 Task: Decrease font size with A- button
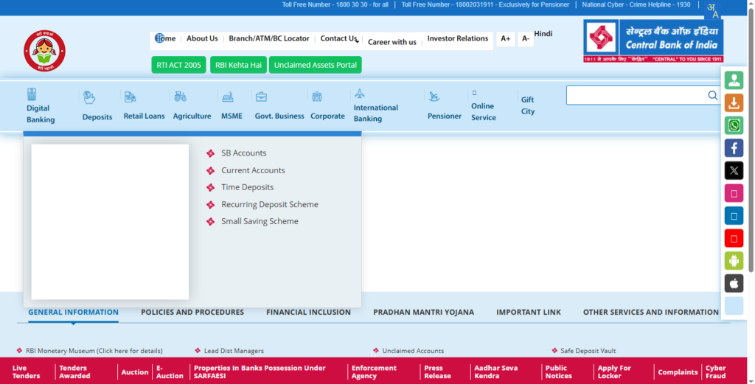(525, 39)
